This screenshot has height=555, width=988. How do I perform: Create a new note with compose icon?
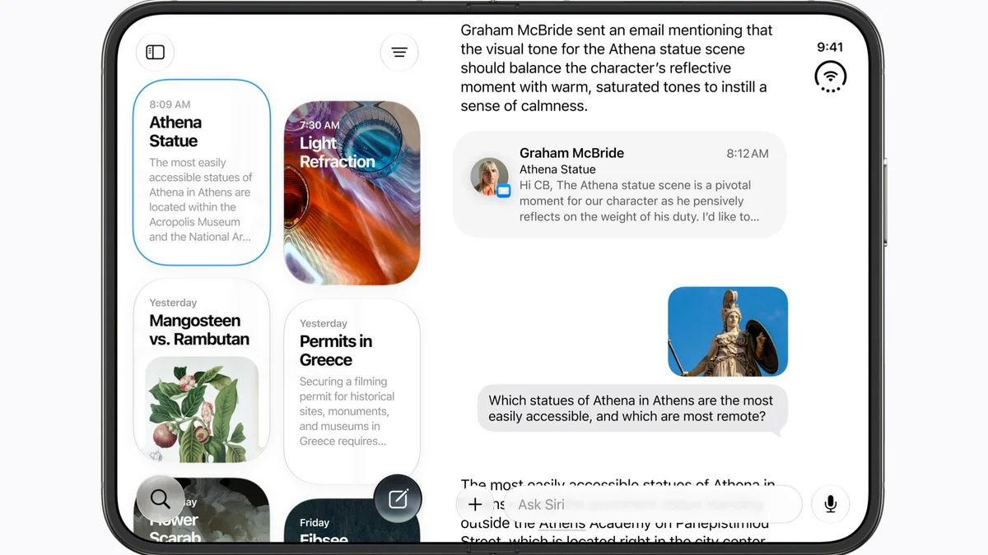click(398, 498)
